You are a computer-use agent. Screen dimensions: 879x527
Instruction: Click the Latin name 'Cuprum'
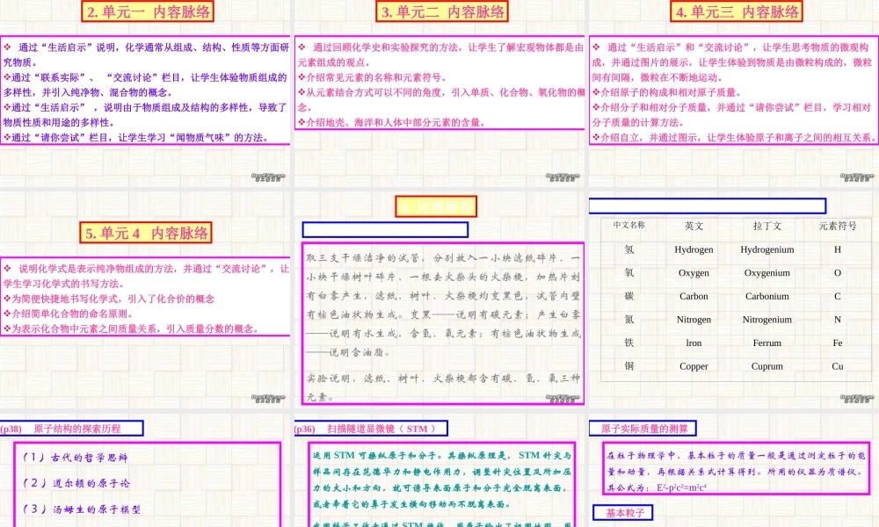point(766,366)
